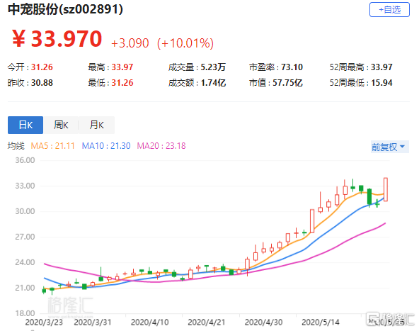Viewport: 419px width, 331px height.
Task: Select the 市值 value 57.75亿
Action: coord(287,83)
